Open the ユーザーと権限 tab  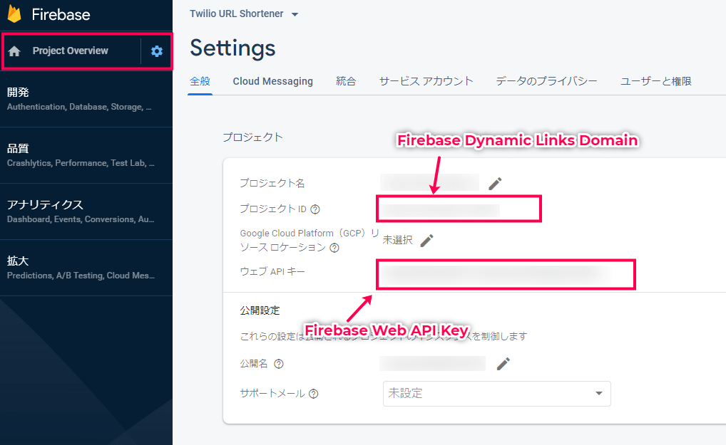[x=655, y=81]
